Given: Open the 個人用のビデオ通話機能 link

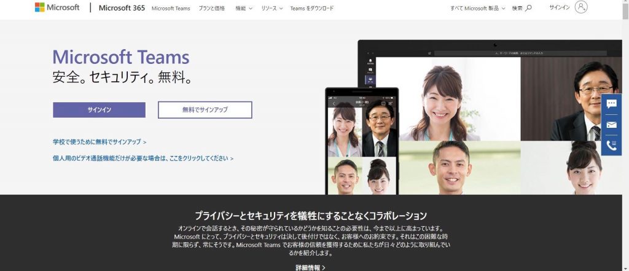Looking at the screenshot, I should click(143, 158).
